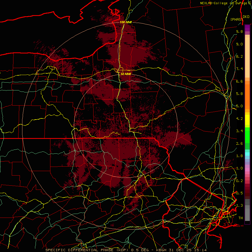Click the 8.2 value on color scale

239,56
